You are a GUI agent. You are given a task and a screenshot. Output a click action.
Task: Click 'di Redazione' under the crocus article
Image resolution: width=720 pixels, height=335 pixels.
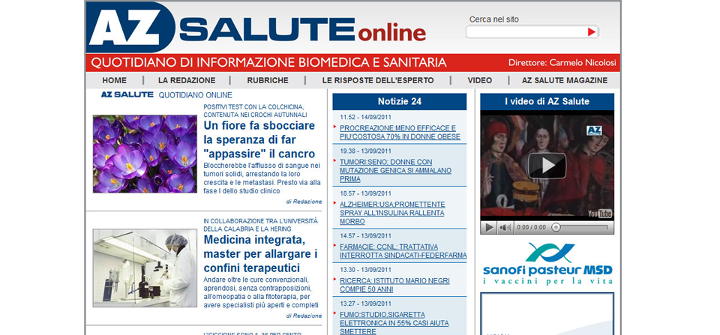click(x=304, y=202)
